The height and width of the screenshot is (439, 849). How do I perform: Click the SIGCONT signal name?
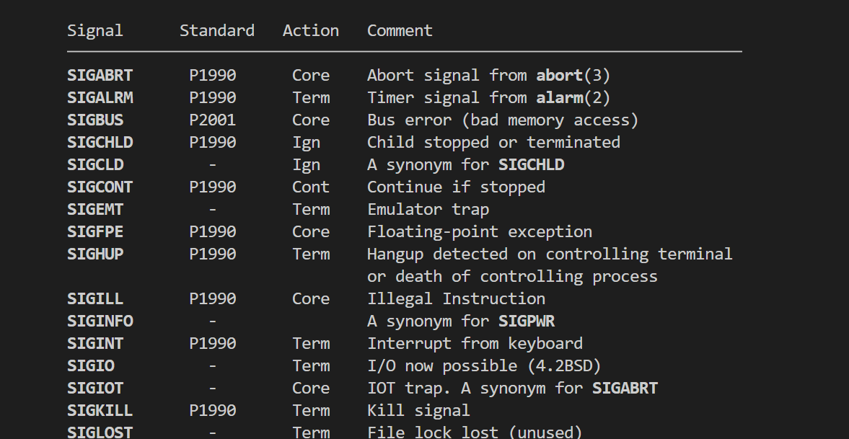[x=100, y=187]
